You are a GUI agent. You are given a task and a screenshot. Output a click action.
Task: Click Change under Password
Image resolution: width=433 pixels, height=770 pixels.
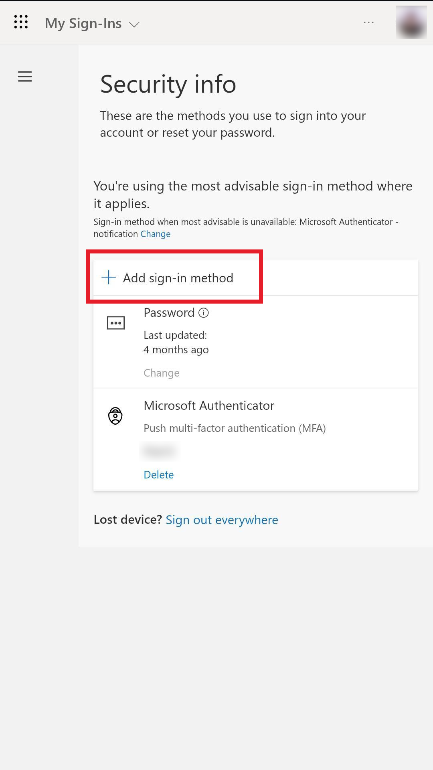[161, 373]
